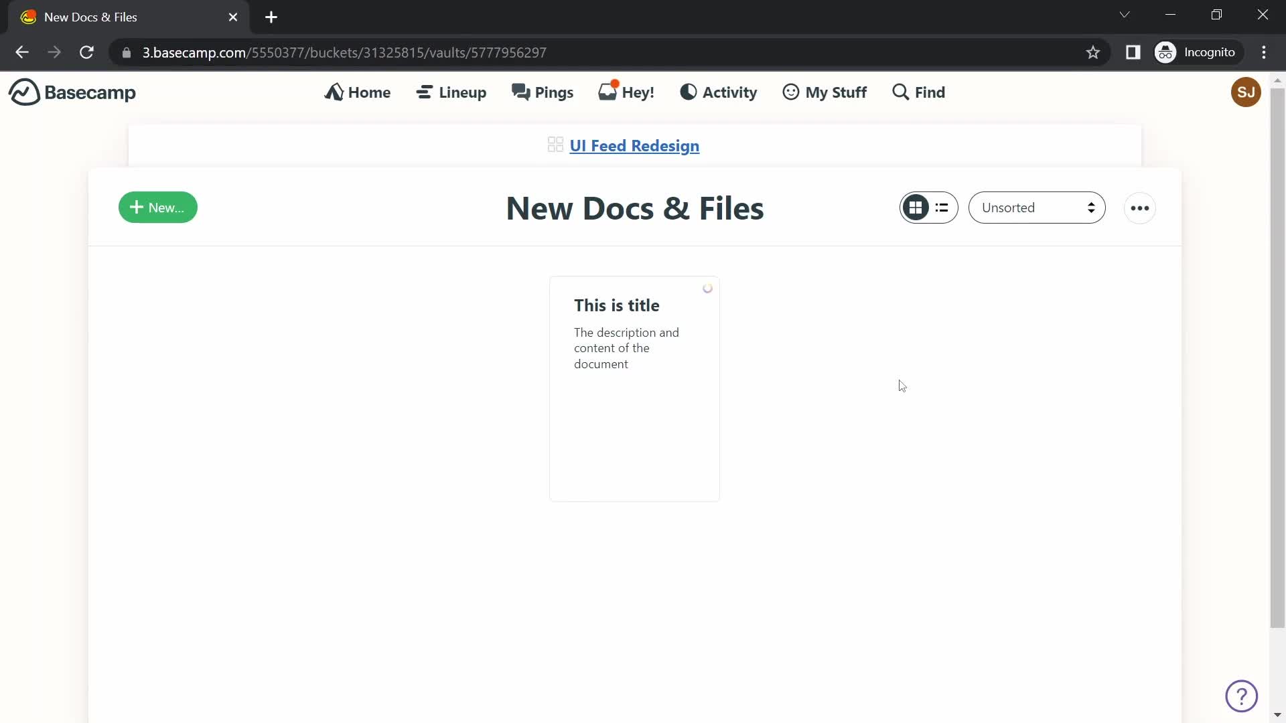Image resolution: width=1286 pixels, height=723 pixels.
Task: Click the list view toggle icon
Action: point(942,208)
